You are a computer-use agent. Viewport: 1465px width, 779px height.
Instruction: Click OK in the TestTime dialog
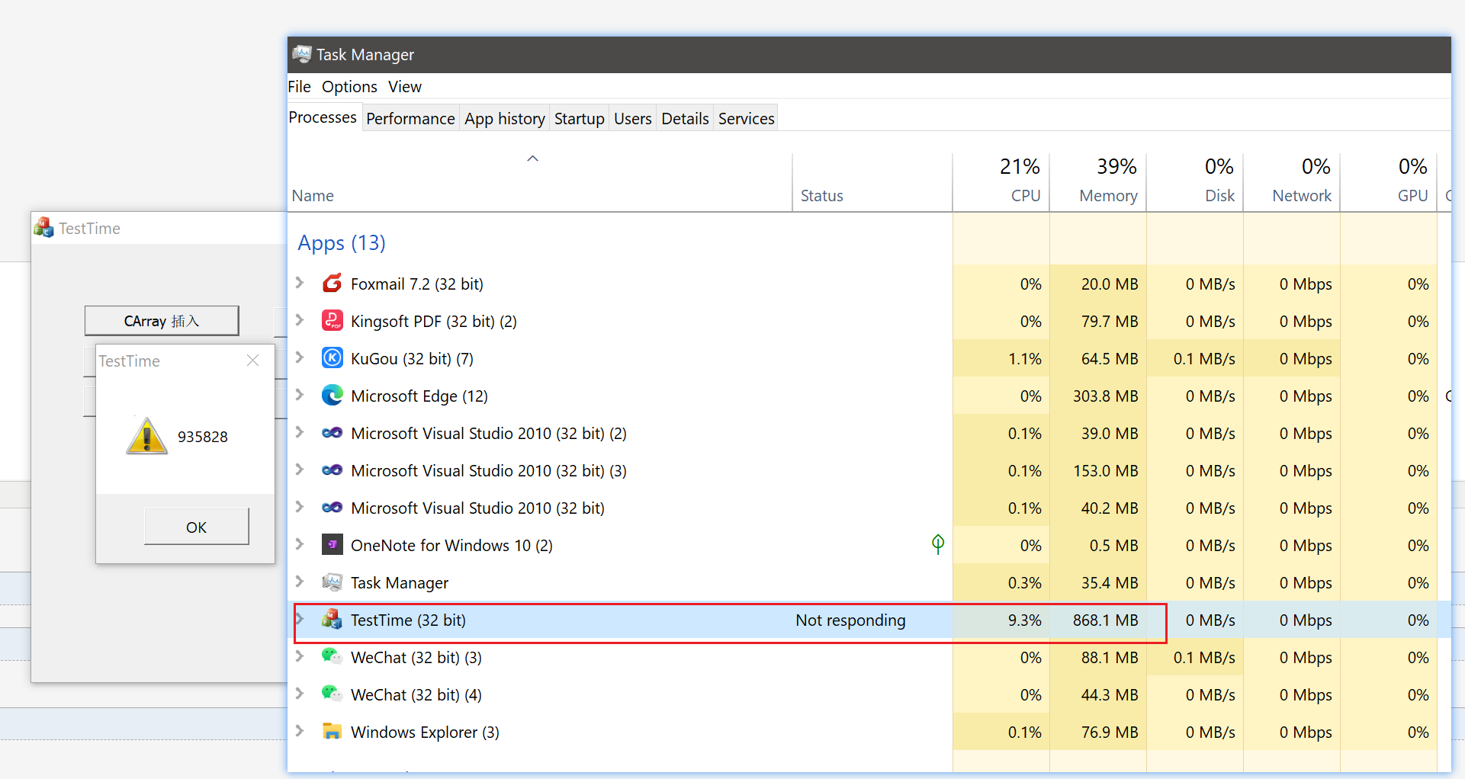coord(197,527)
